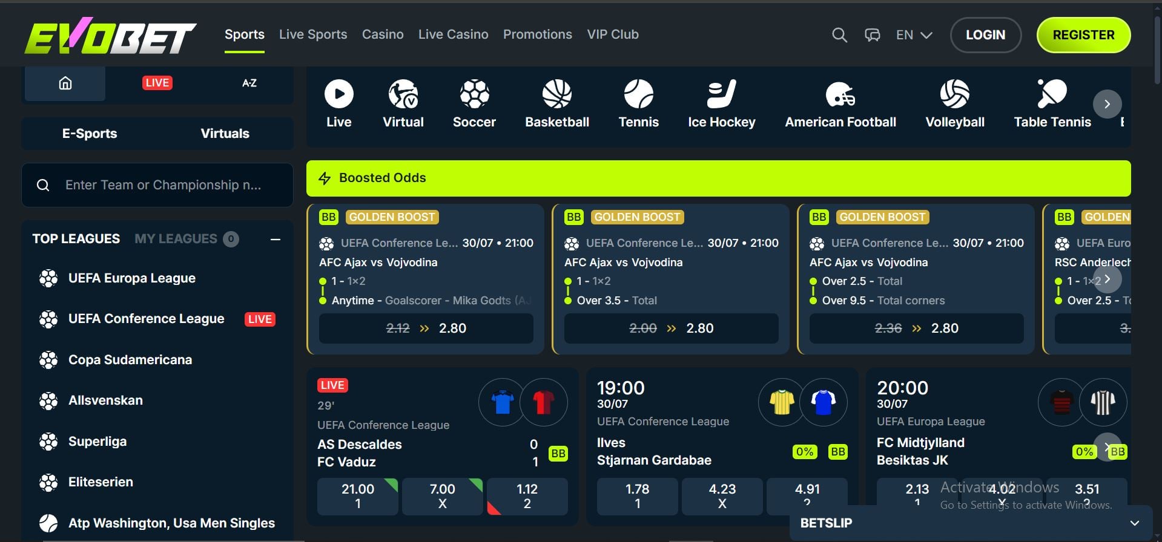Click the sidebar search magnifier icon

[43, 185]
